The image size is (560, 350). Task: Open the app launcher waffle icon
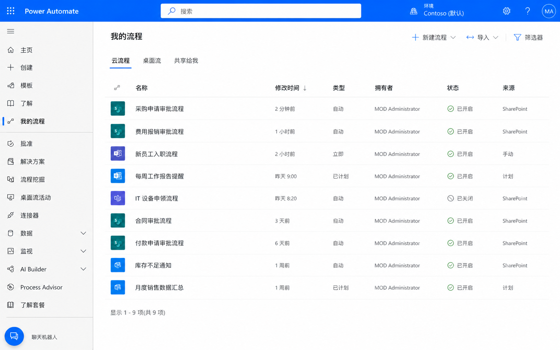coord(11,11)
